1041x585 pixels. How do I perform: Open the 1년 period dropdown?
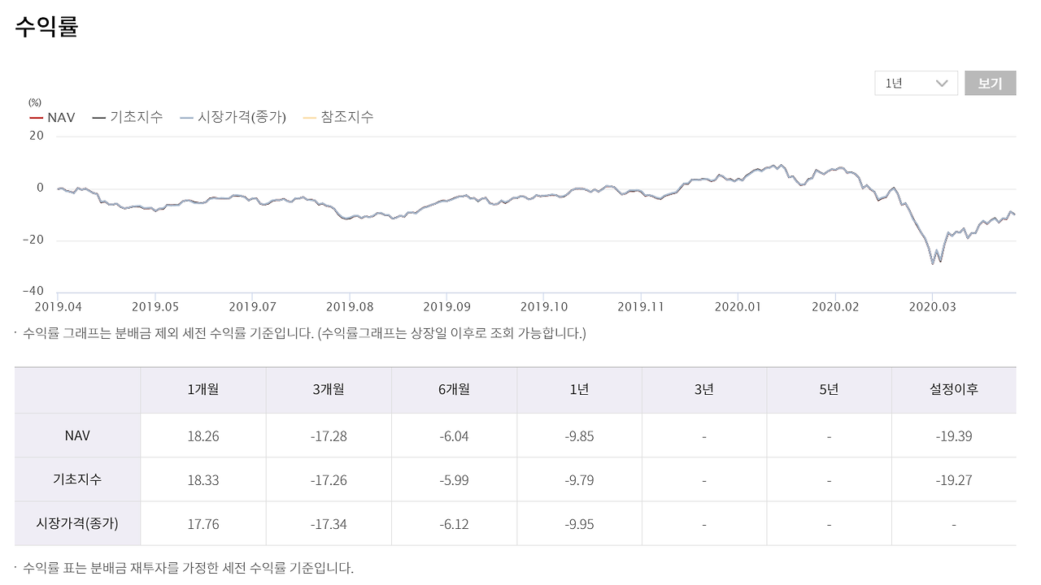click(916, 83)
